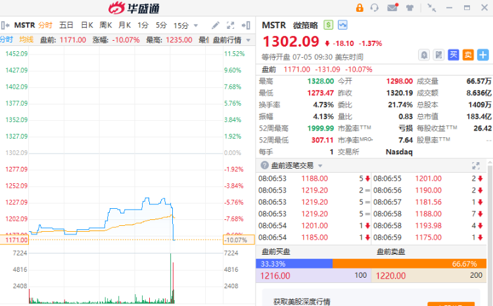Collapse right panel with arrow icon

coord(246,25)
